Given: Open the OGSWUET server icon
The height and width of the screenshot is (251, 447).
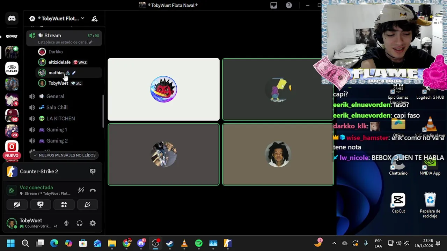Looking at the screenshot, I should click(x=12, y=36).
